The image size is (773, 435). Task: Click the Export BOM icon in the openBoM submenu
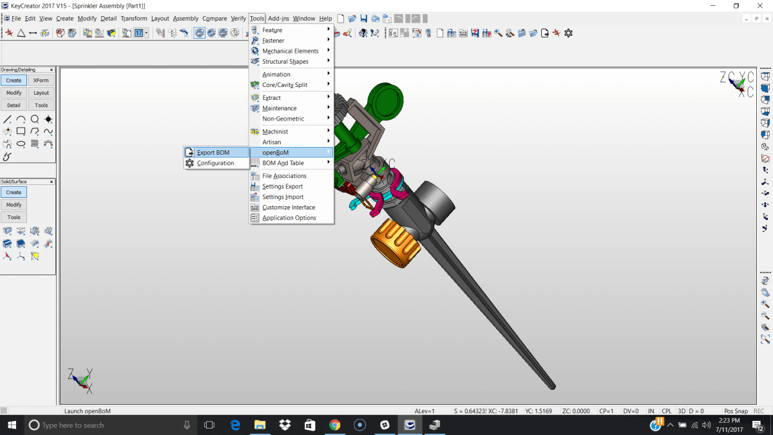pyautogui.click(x=189, y=153)
